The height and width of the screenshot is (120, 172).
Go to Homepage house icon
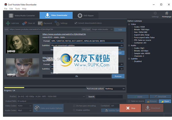click(167, 13)
